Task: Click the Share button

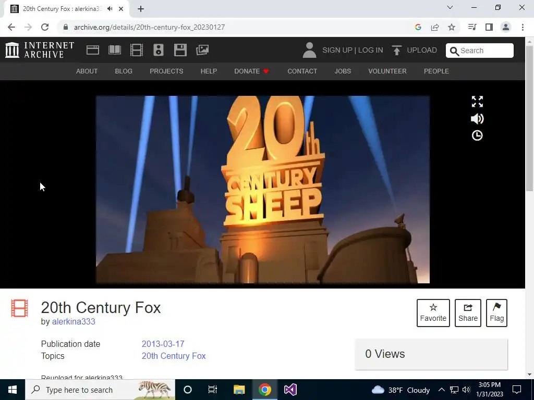Action: (468, 313)
